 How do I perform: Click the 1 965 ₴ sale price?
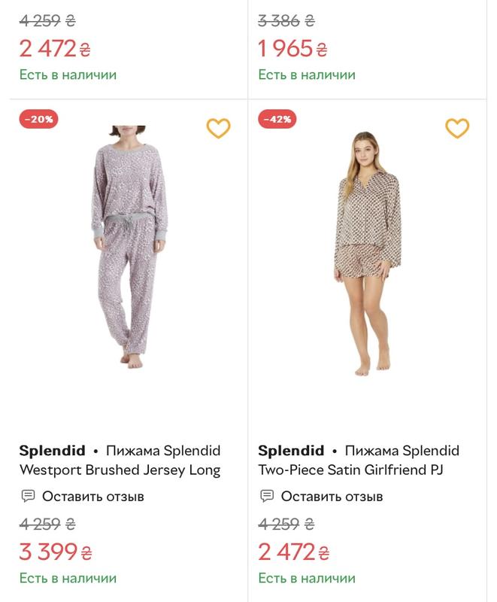pos(293,49)
